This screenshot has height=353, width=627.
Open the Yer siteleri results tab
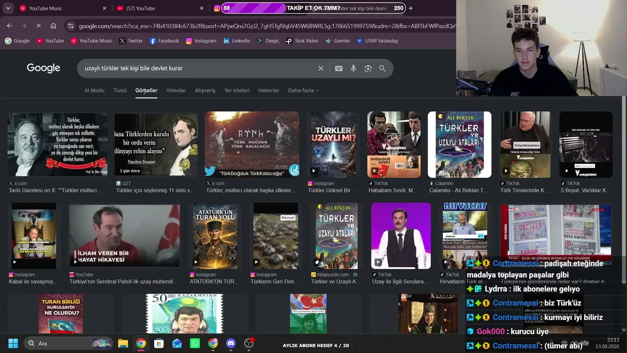[x=237, y=91]
